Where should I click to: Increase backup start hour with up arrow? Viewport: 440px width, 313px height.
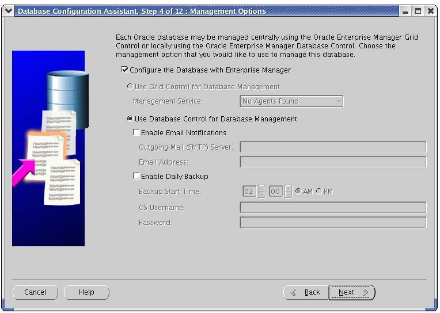tap(261, 188)
